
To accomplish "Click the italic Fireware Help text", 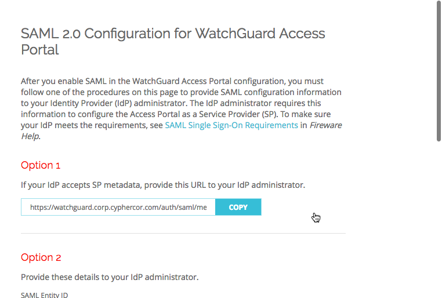I will tap(325, 125).
